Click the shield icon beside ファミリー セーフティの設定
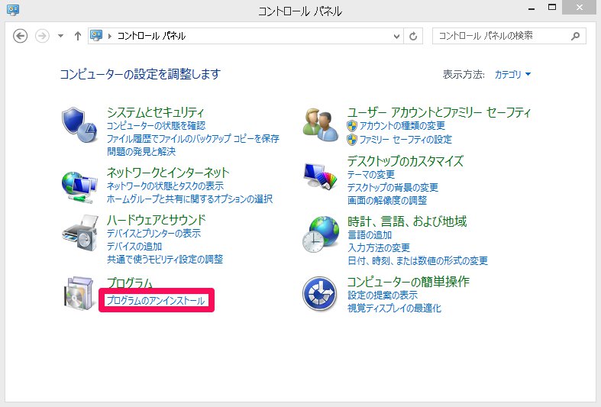 point(352,140)
